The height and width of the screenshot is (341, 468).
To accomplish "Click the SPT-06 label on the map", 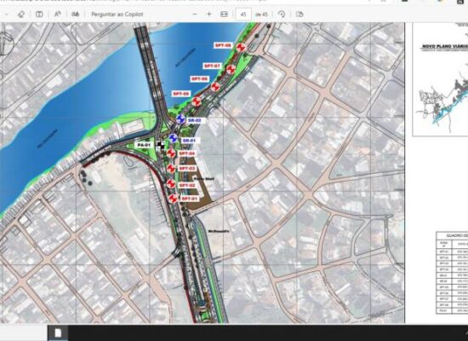I will 199,79.
